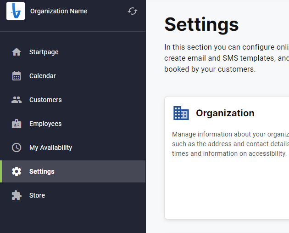The image size is (289, 233).
Task: Click the Organization card description text
Action: point(230,144)
